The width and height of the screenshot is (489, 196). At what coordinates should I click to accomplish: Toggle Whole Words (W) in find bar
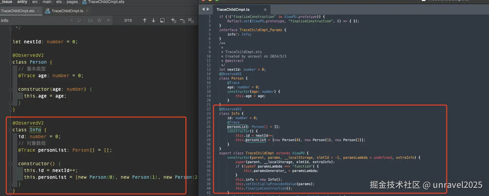[99, 21]
